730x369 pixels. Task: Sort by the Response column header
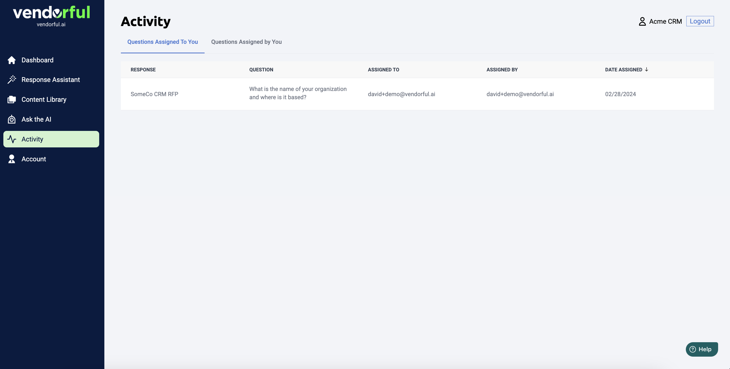coord(143,70)
